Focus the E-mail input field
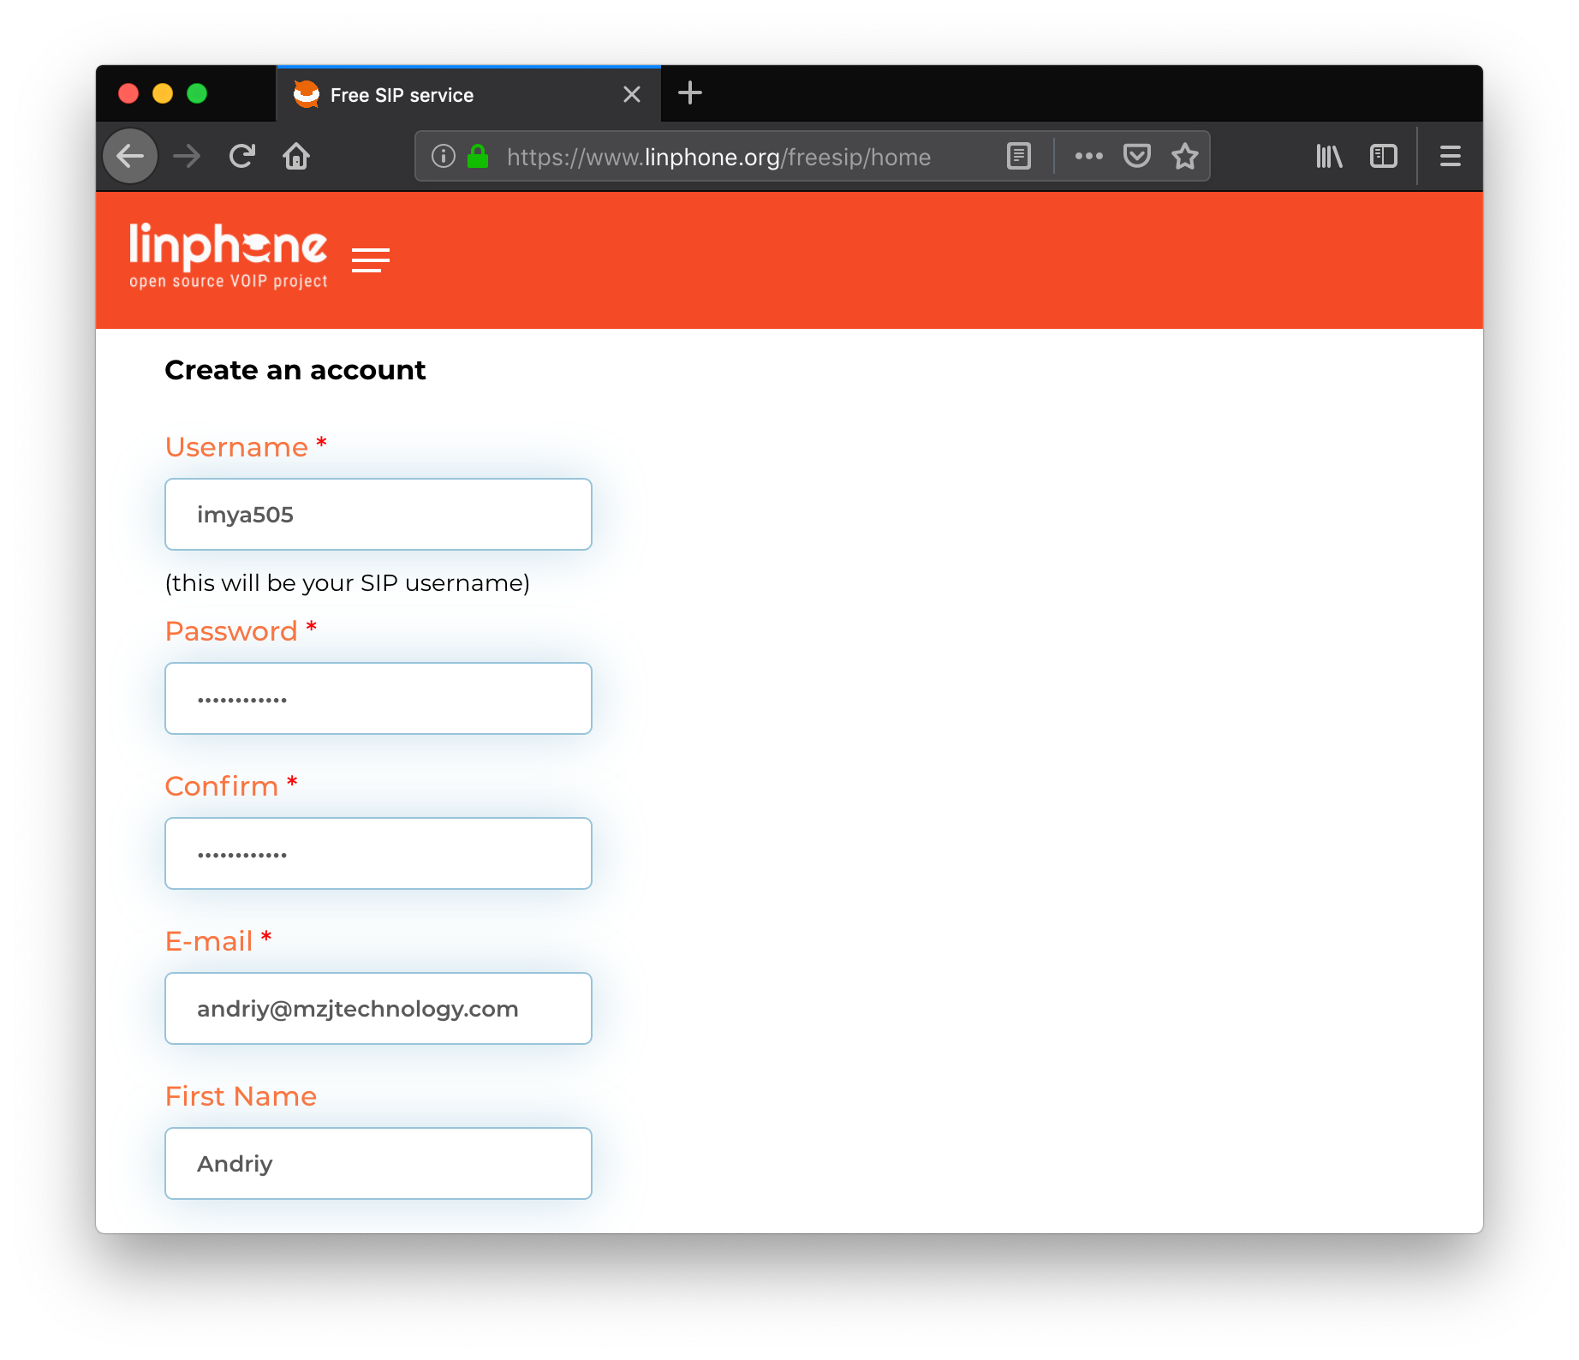Screen dimensions: 1579x1360 tap(378, 1008)
